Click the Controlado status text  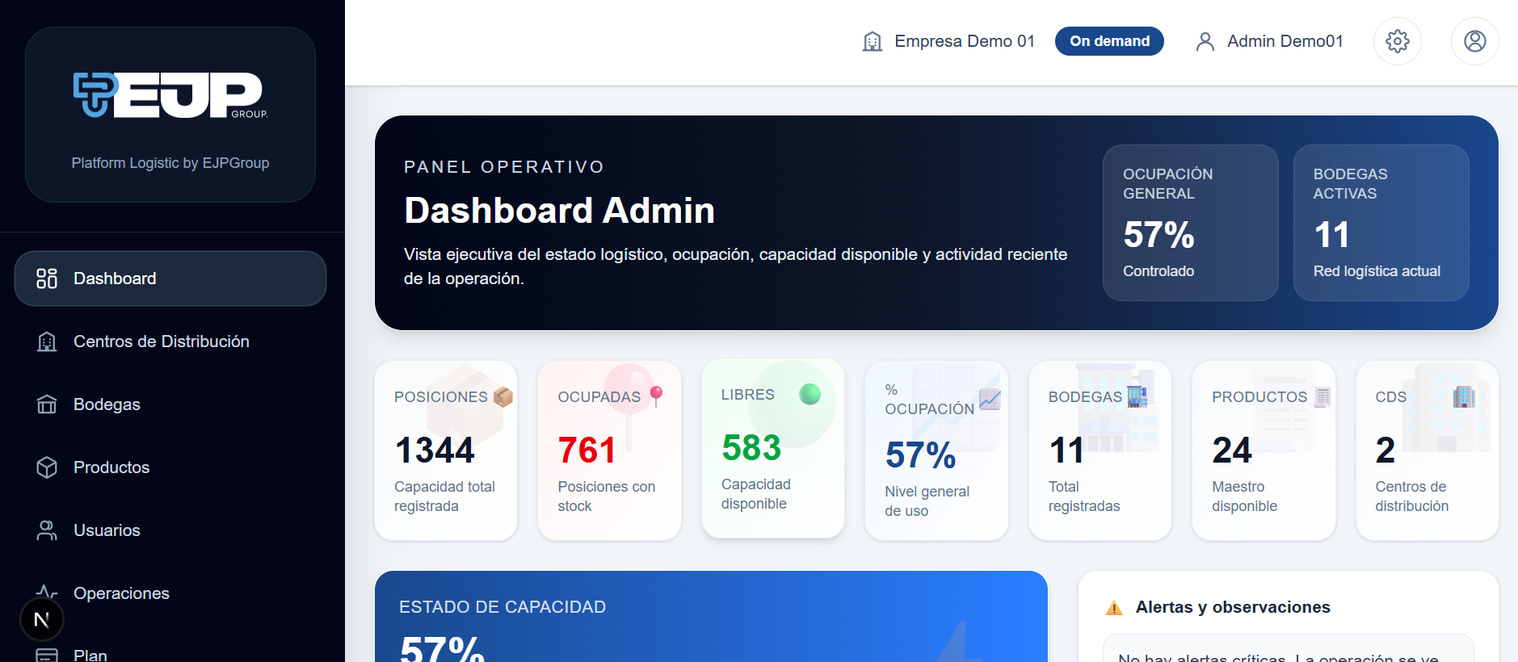(x=1158, y=271)
